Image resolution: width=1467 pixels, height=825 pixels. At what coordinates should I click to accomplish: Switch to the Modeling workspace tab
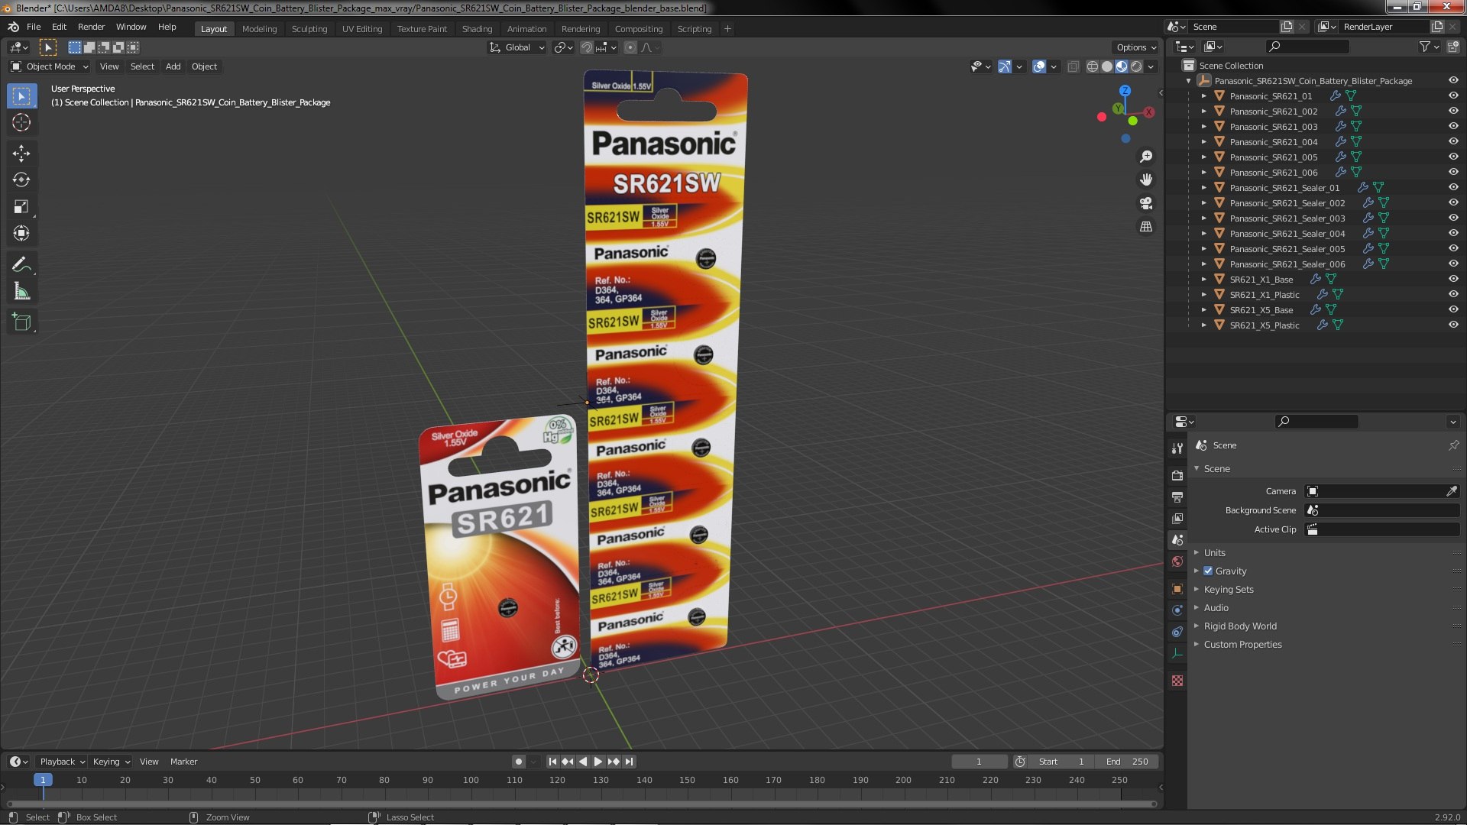(259, 29)
